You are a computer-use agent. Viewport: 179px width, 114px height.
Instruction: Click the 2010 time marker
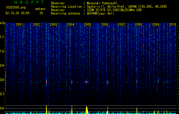[173, 24]
